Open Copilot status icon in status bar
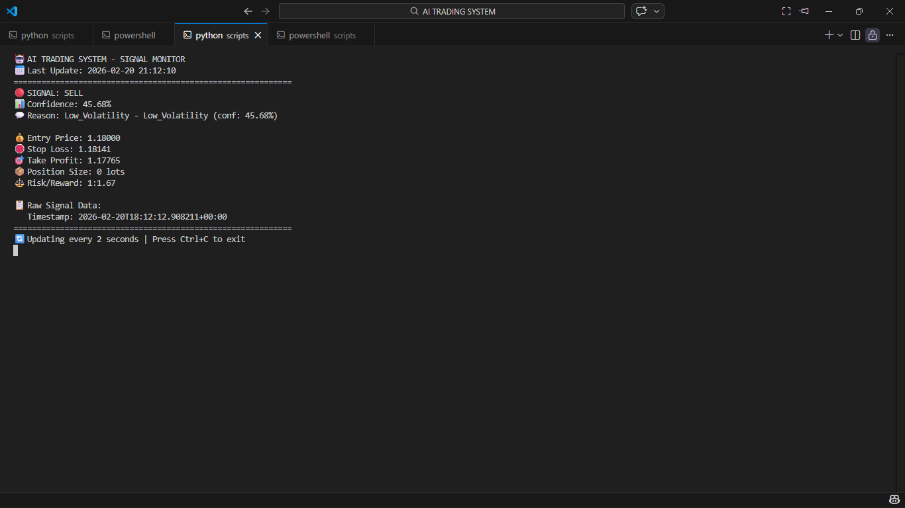This screenshot has height=508, width=905. click(894, 499)
